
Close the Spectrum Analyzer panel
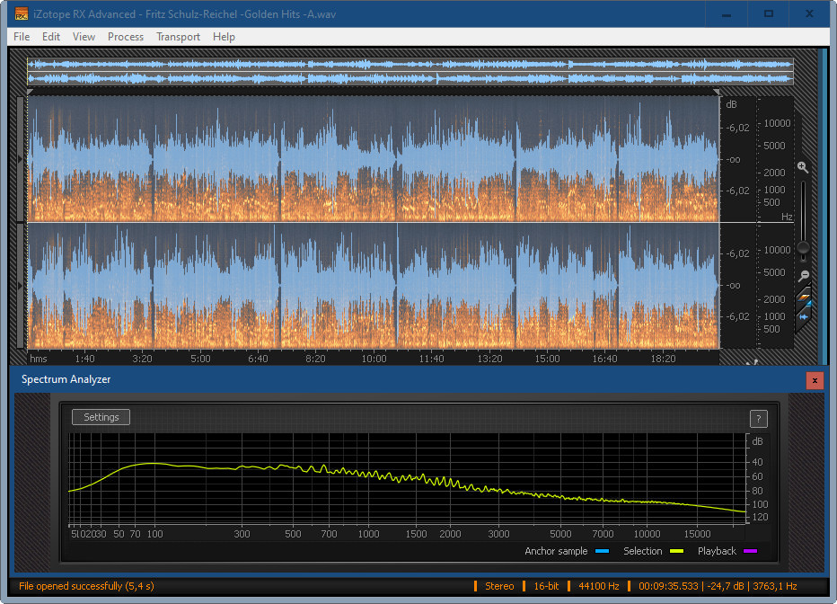815,380
